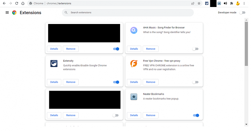Click the 'Developer mode' label
The image size is (251, 131).
227,13
